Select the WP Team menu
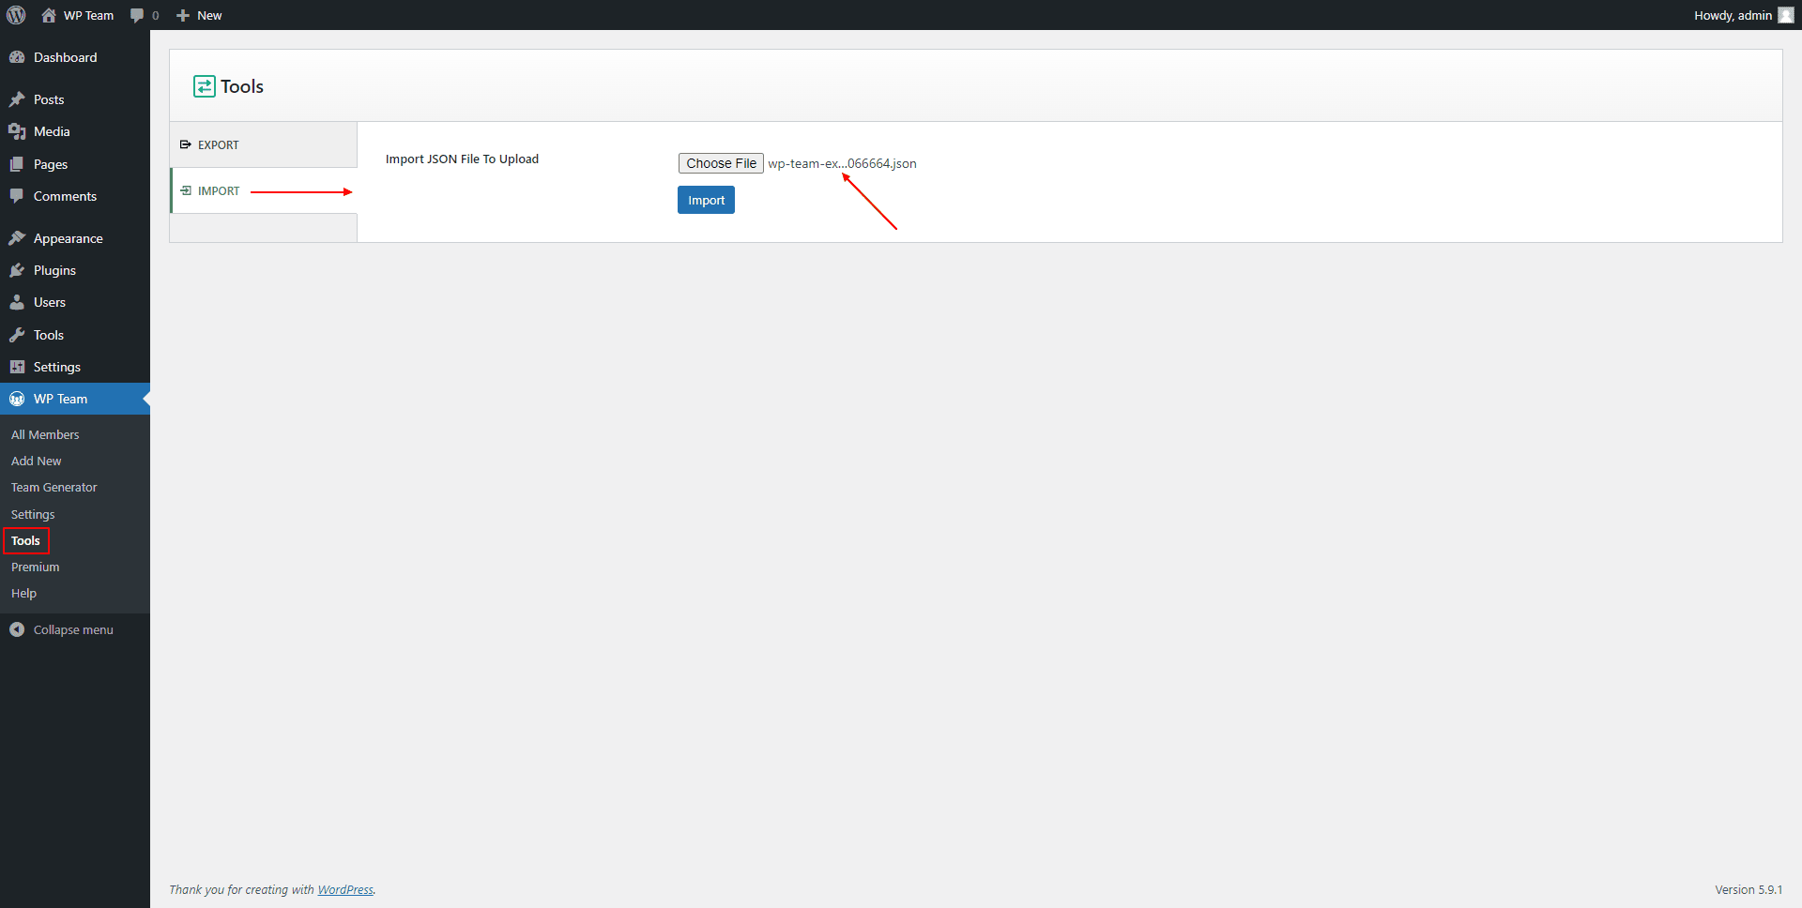 [x=75, y=399]
